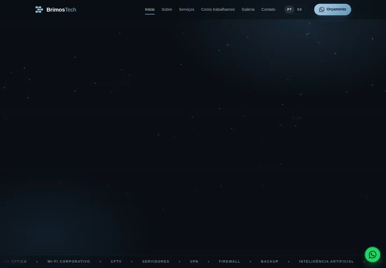Click the CFTV ticker text
Viewport: 386px width, 268px height.
(x=116, y=261)
